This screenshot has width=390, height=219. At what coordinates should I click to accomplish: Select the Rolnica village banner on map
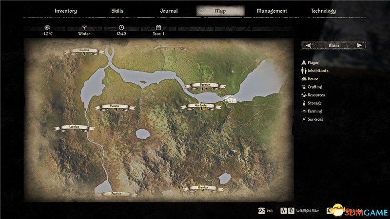pyautogui.click(x=84, y=51)
